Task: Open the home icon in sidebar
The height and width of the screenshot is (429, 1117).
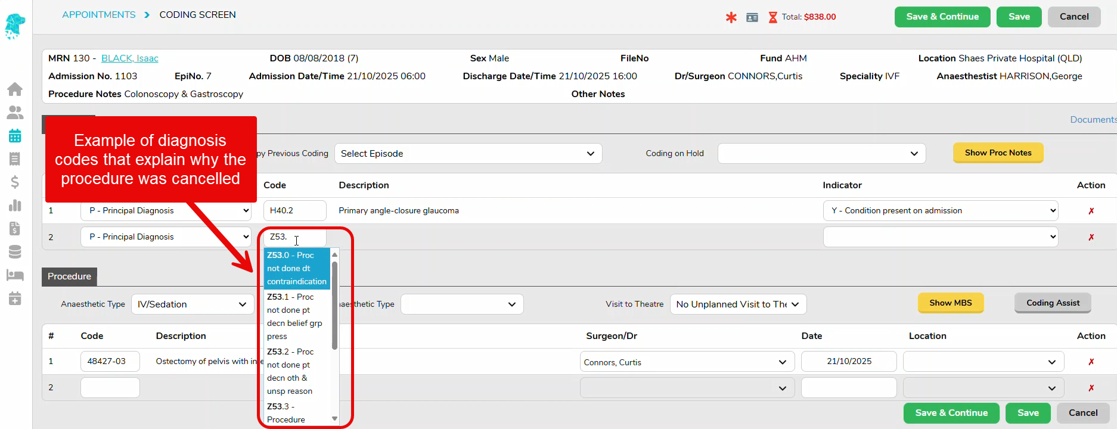Action: pos(15,89)
